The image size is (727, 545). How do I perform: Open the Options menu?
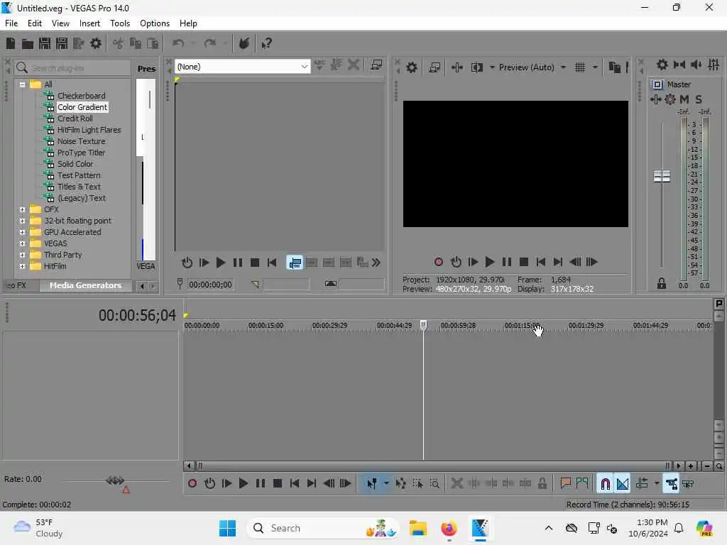coord(154,23)
